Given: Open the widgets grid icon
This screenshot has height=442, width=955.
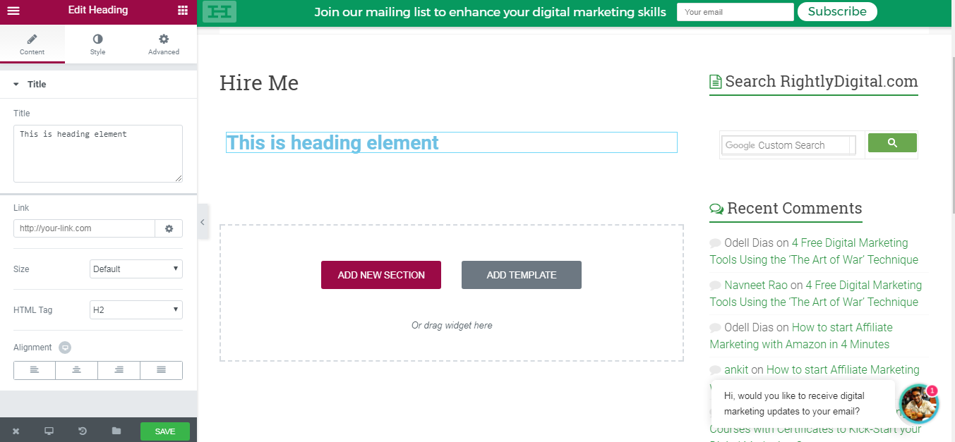Looking at the screenshot, I should coord(183,11).
